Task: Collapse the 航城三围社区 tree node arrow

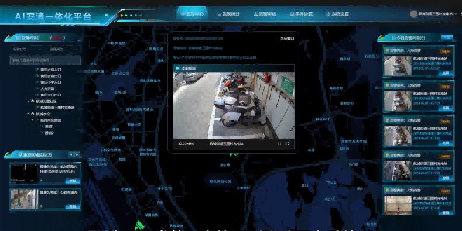Action: pos(28,101)
